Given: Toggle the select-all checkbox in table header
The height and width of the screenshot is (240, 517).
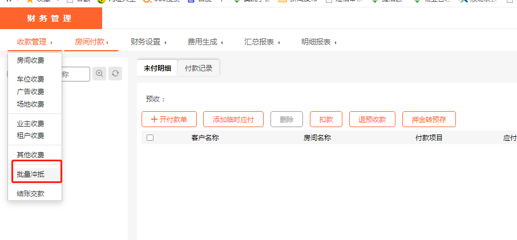Looking at the screenshot, I should click(x=150, y=137).
